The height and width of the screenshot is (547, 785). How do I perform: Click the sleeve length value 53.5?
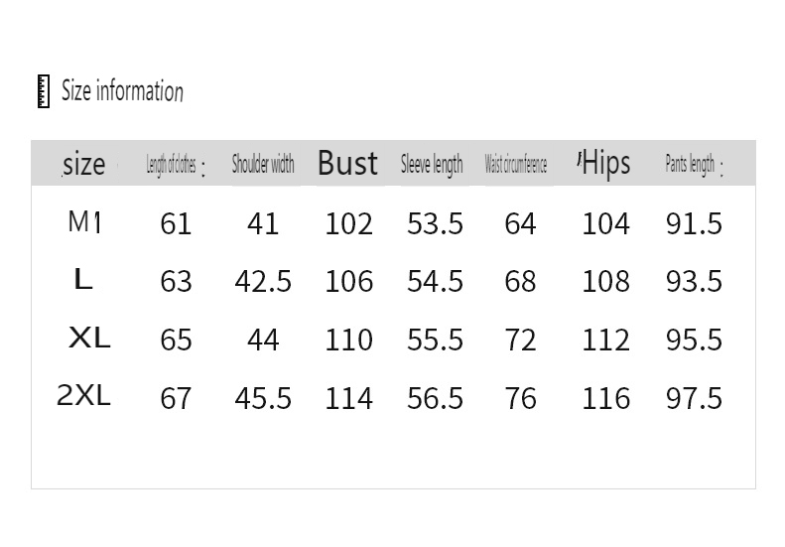pyautogui.click(x=435, y=224)
